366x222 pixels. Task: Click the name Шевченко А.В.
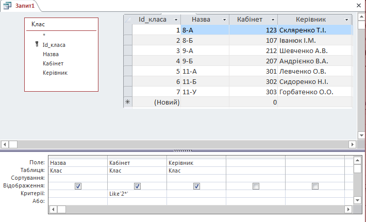point(304,51)
